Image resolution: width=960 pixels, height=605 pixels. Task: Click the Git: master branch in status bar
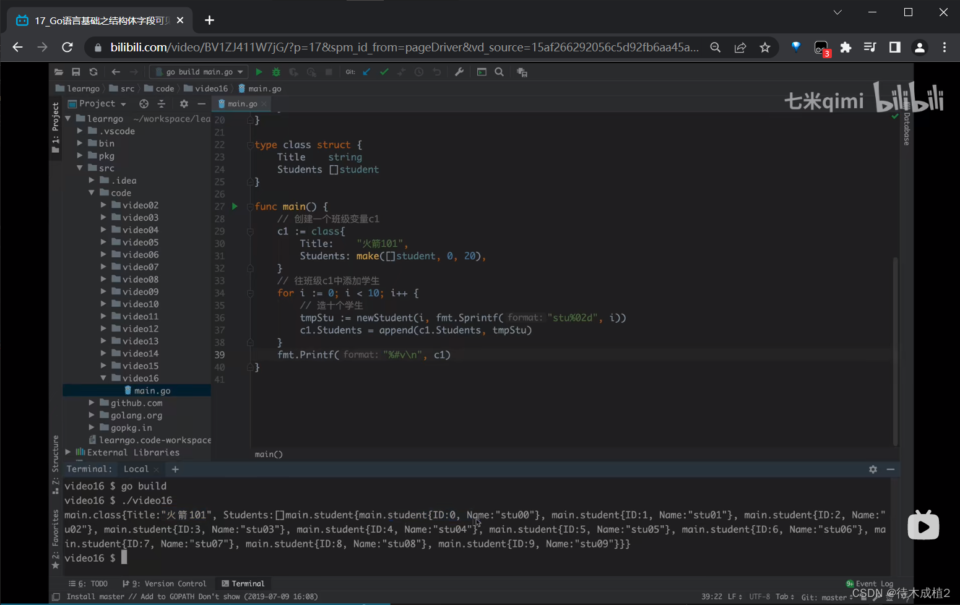(x=828, y=597)
